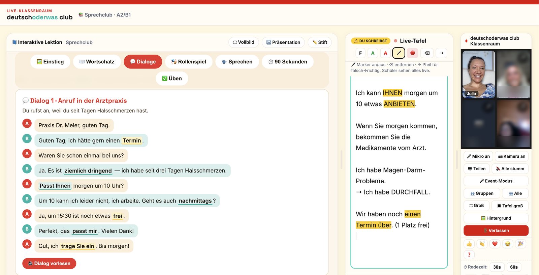Open the Hintergrund background options
The image size is (539, 275).
[x=496, y=218]
